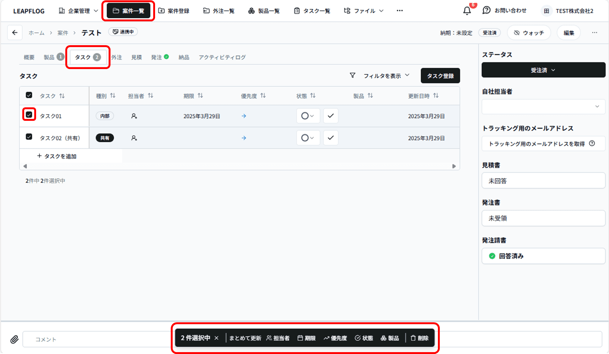Click the paperclip attachment icon

click(x=14, y=339)
